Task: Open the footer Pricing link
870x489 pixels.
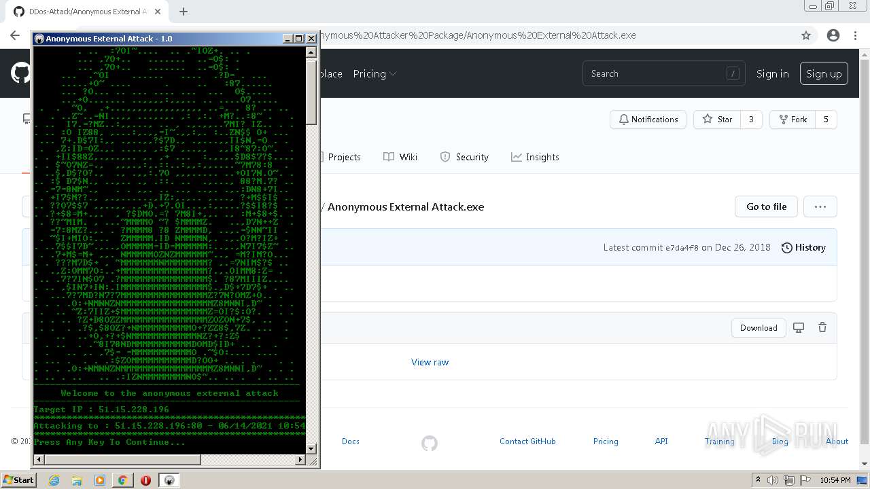Action: [x=606, y=441]
